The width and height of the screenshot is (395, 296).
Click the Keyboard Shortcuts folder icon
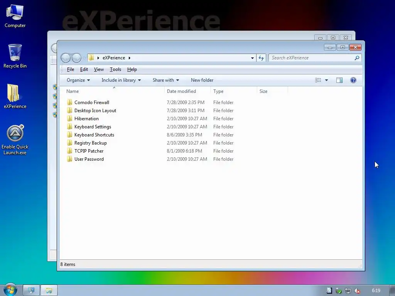click(x=69, y=135)
